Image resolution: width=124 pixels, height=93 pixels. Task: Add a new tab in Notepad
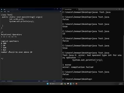20,9
